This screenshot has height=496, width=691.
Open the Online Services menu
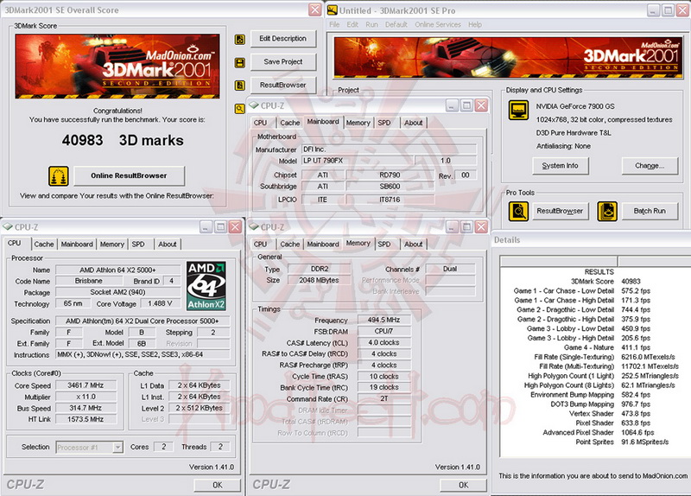pos(438,25)
